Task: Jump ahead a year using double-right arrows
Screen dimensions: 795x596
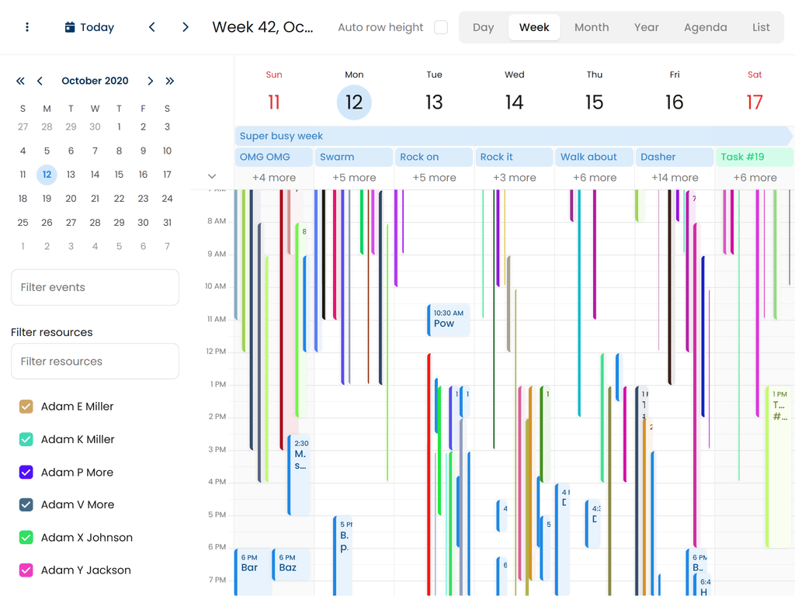Action: click(x=170, y=81)
